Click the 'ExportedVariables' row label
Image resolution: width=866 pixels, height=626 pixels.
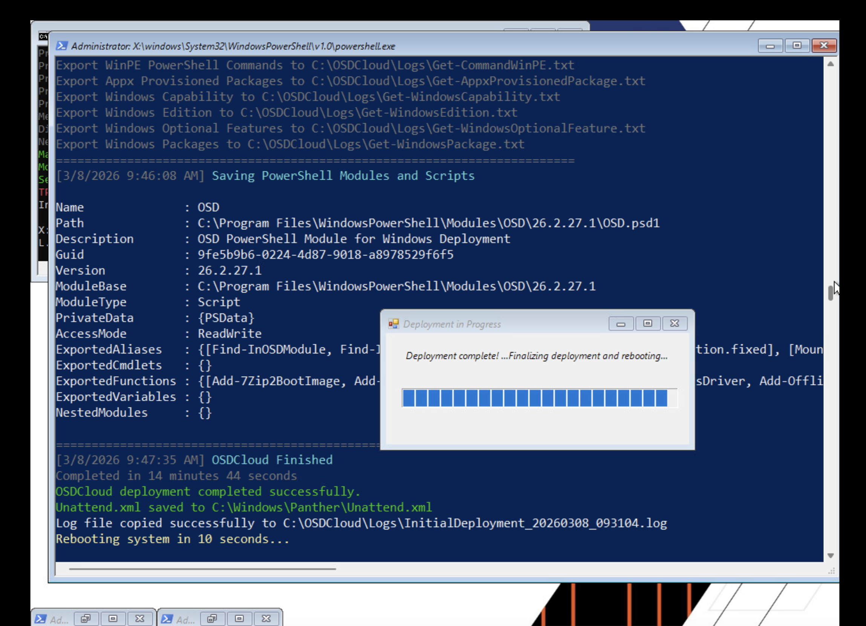tap(116, 397)
